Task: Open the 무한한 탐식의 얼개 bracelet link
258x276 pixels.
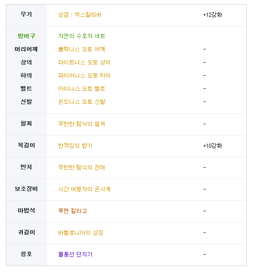Action: pyautogui.click(x=81, y=124)
